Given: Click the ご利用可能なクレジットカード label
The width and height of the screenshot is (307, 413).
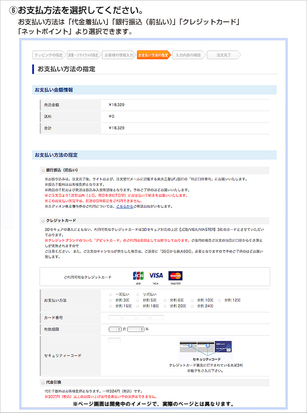Looking at the screenshot, I should 88,278.
